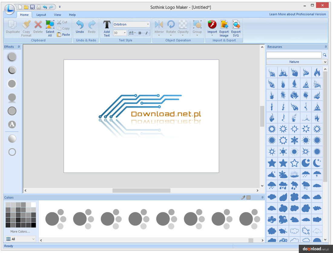Switch to the Home ribbon tab
This screenshot has height=253, width=333.
tap(24, 15)
